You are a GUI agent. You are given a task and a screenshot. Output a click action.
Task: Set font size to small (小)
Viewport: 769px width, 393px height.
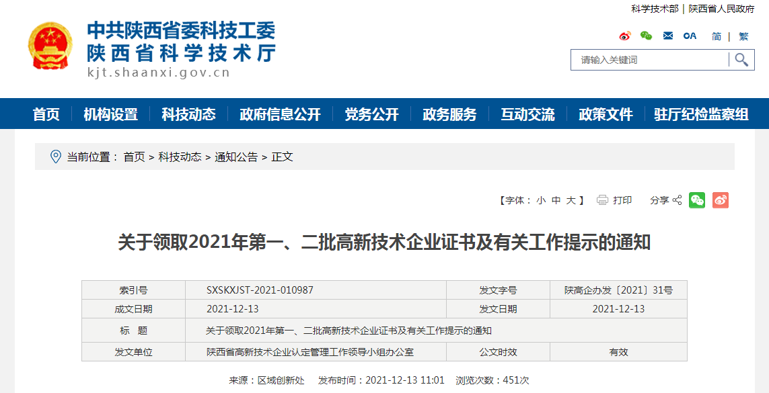540,200
